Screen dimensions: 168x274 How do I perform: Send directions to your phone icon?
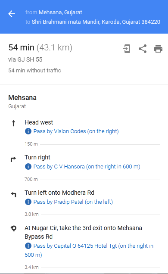127,49
